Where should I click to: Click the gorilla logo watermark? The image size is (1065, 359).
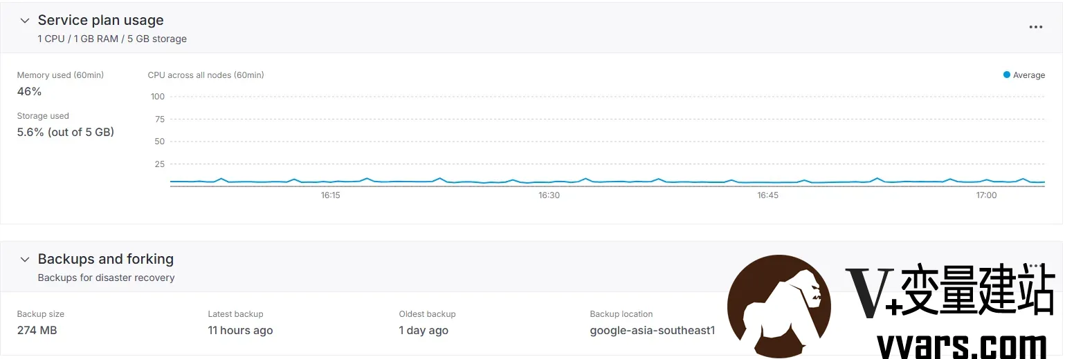pyautogui.click(x=779, y=306)
